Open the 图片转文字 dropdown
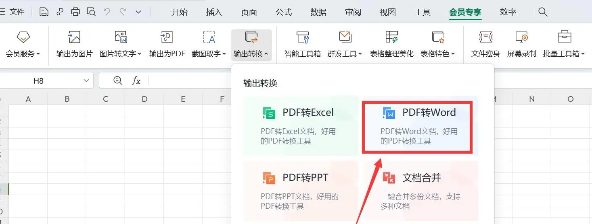 [121, 44]
